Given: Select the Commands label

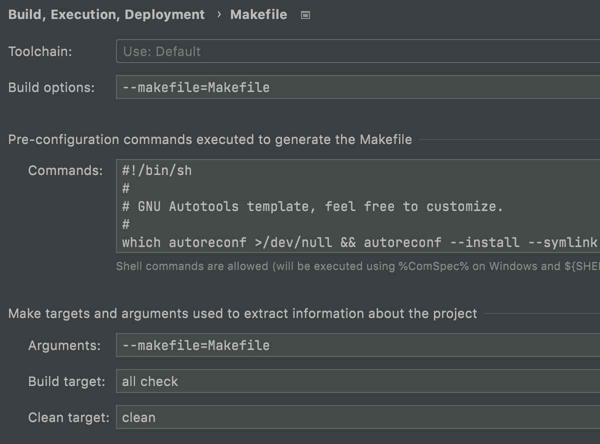Looking at the screenshot, I should [65, 170].
